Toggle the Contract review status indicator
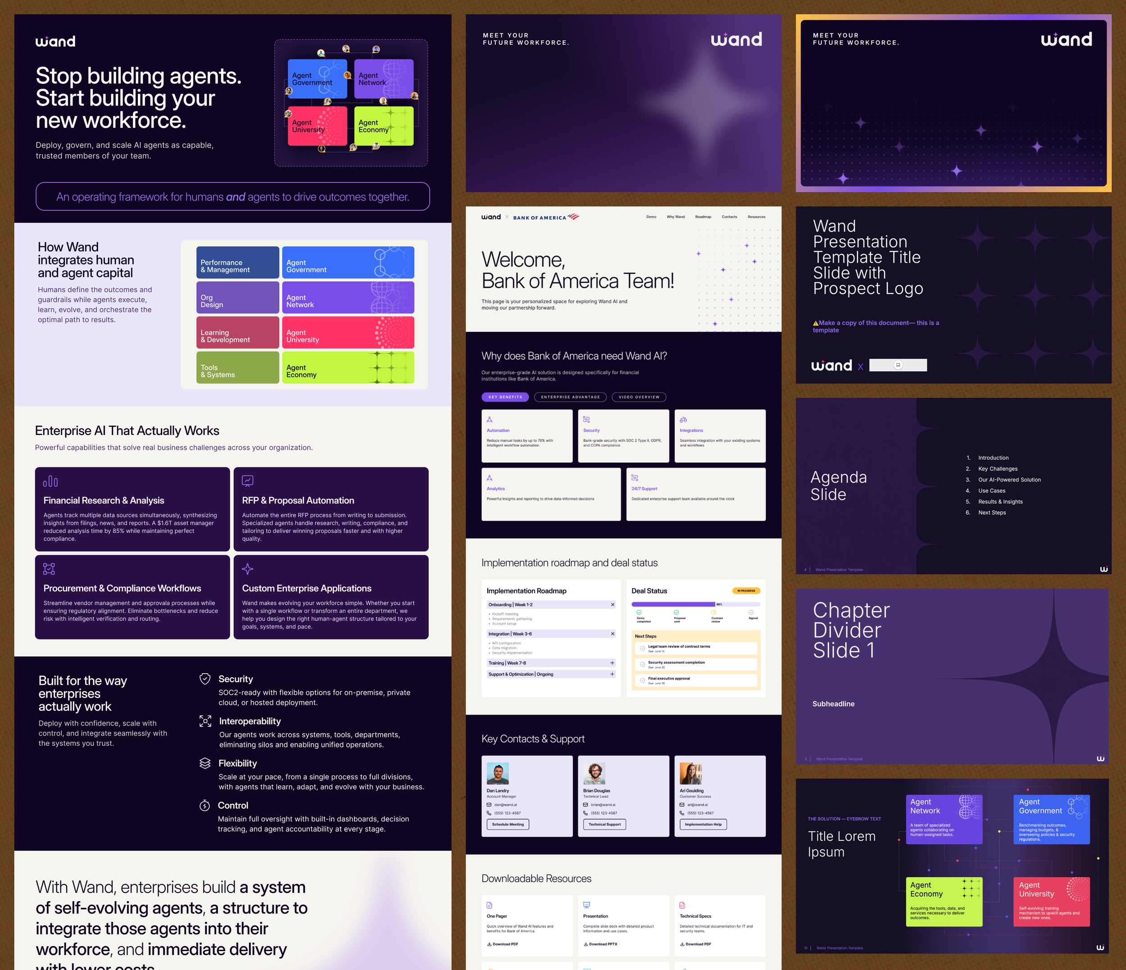 714,612
